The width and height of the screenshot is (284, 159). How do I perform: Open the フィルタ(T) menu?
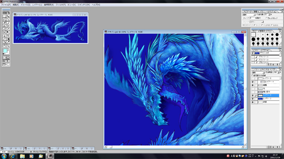tap(61, 5)
